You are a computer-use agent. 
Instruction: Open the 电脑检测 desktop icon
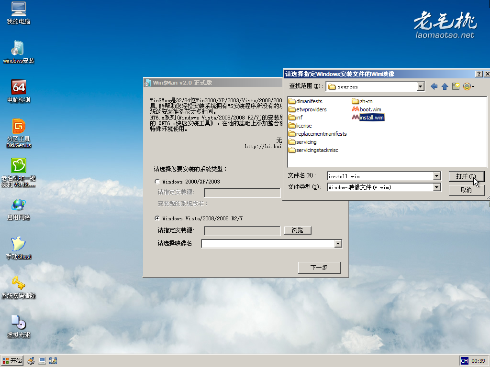19,91
